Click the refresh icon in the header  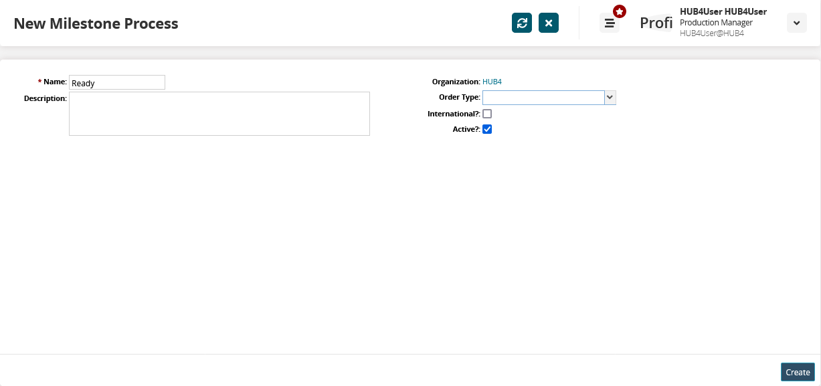click(x=522, y=23)
